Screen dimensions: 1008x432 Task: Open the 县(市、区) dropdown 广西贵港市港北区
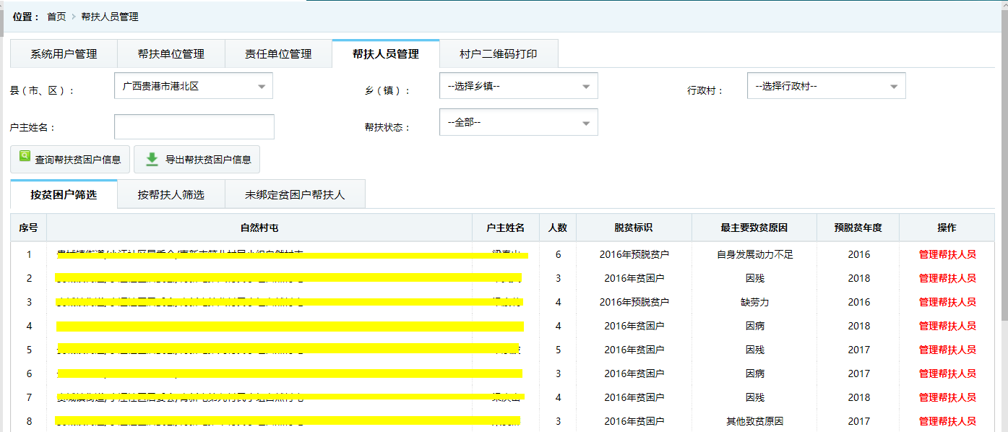193,86
